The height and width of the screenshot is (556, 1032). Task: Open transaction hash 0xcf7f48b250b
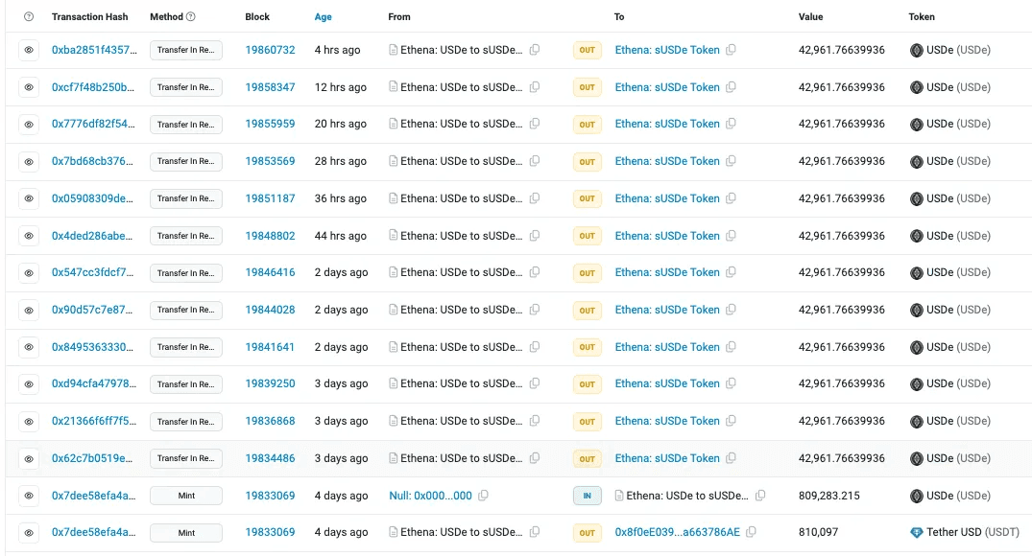point(94,87)
